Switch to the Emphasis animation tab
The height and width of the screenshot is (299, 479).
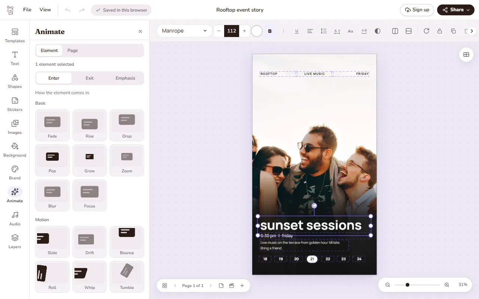coord(125,78)
